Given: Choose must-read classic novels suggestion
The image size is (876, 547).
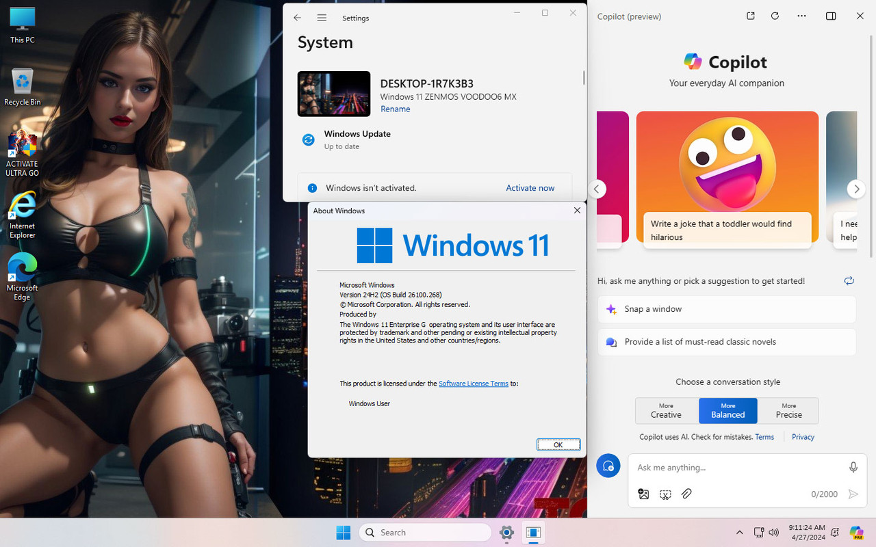Looking at the screenshot, I should click(727, 342).
